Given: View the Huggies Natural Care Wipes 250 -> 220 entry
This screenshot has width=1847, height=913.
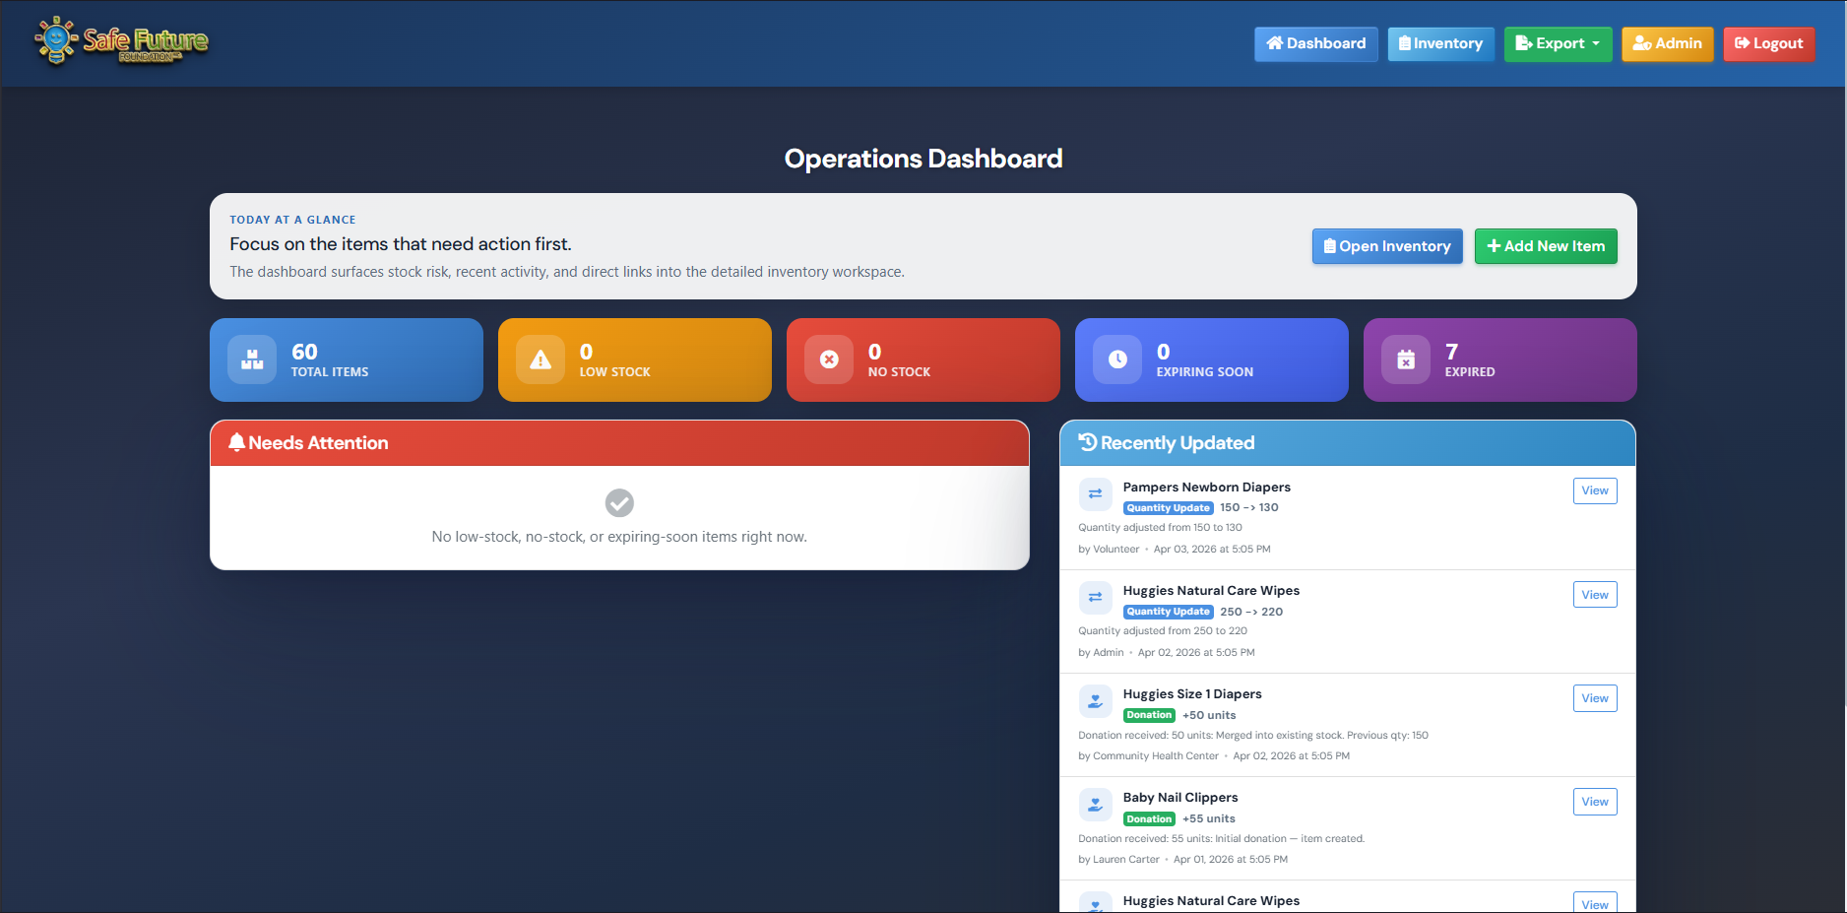Looking at the screenshot, I should pyautogui.click(x=1595, y=595).
